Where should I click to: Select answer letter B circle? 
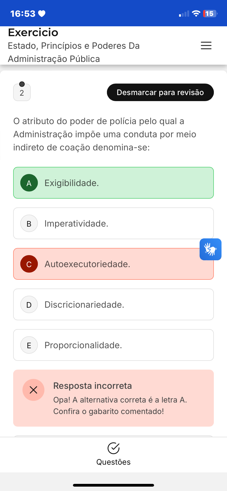[x=29, y=223]
